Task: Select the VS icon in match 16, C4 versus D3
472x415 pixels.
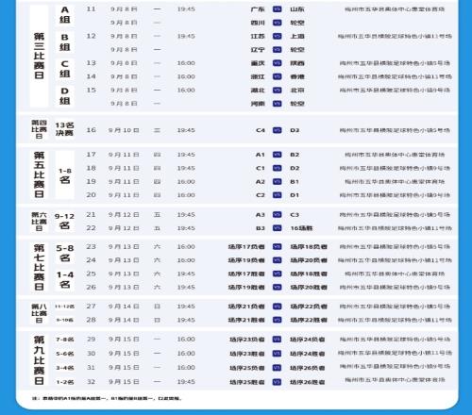Action: (x=277, y=130)
